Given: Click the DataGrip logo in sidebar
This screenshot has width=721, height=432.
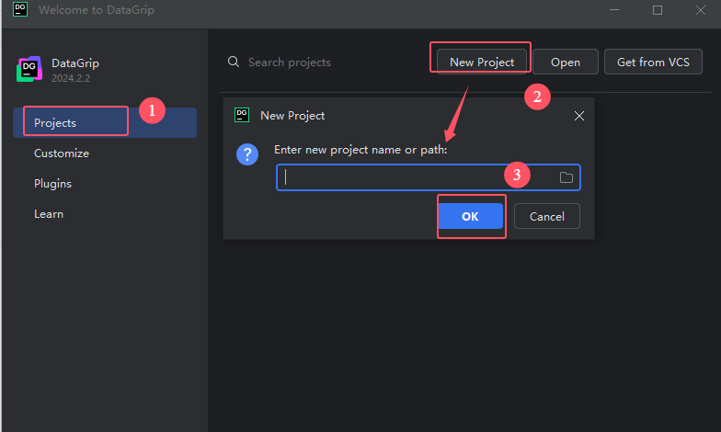Looking at the screenshot, I should (x=29, y=69).
